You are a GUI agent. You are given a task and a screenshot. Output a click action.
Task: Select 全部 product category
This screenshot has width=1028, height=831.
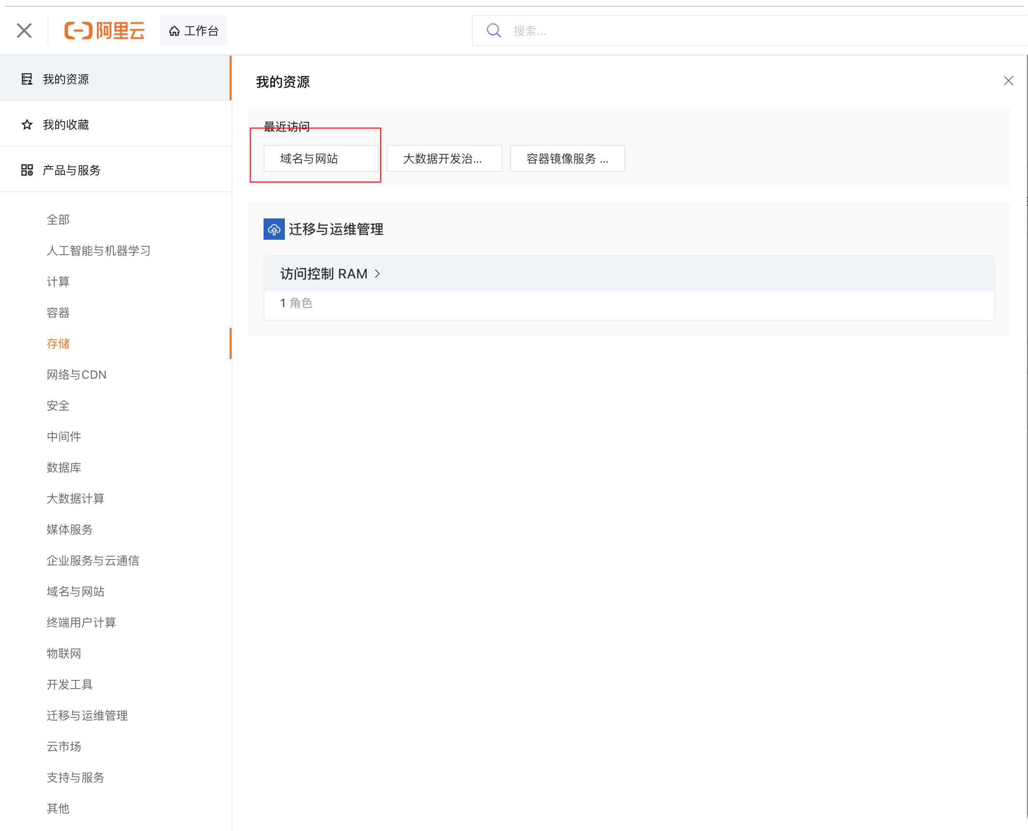click(58, 219)
